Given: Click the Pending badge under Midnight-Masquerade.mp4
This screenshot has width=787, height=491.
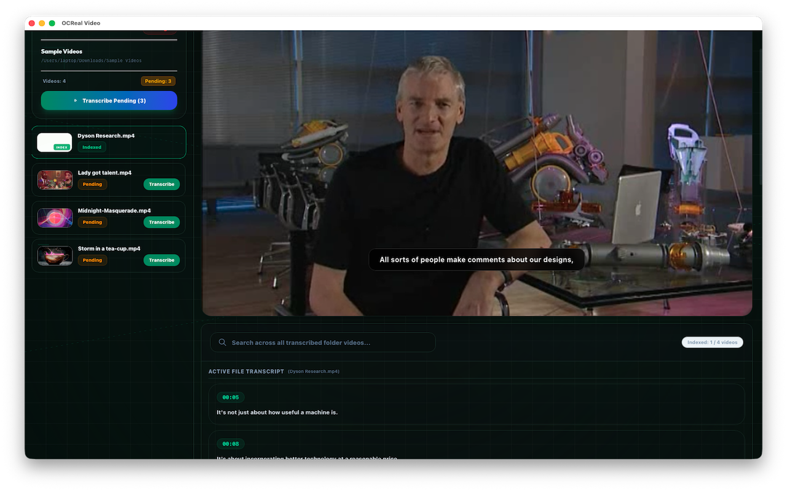Looking at the screenshot, I should (92, 222).
